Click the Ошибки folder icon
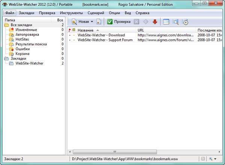Viewport: 225px width, 165px height. tap(11, 49)
